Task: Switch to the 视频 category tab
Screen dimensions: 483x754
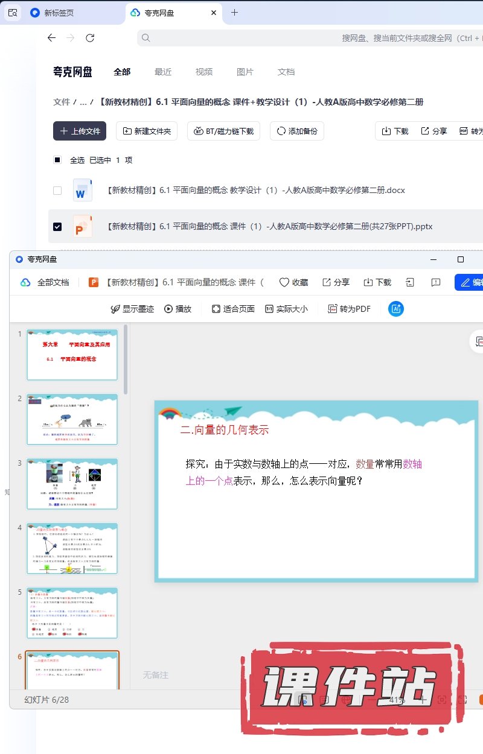Action: coord(204,72)
